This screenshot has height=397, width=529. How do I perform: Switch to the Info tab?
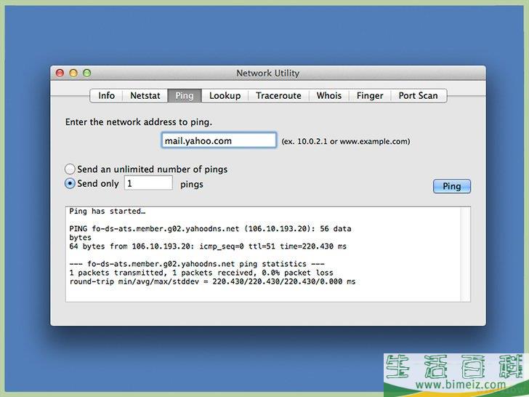click(x=107, y=95)
